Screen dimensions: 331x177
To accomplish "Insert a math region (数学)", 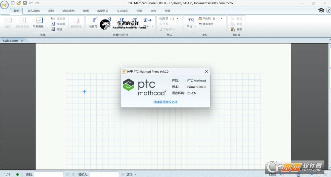I will click(8, 22).
